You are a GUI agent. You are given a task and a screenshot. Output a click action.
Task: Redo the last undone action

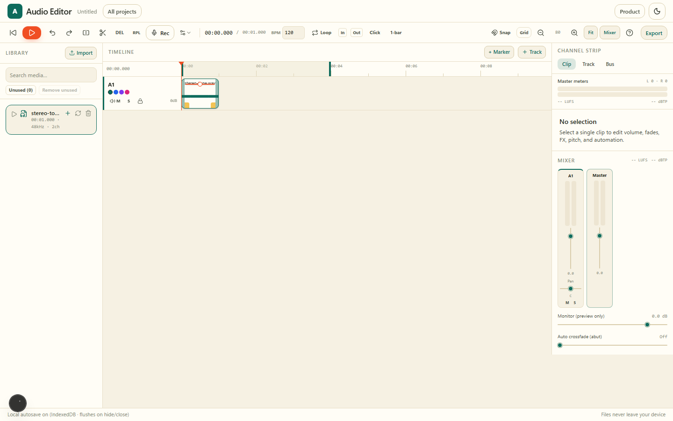(x=69, y=33)
